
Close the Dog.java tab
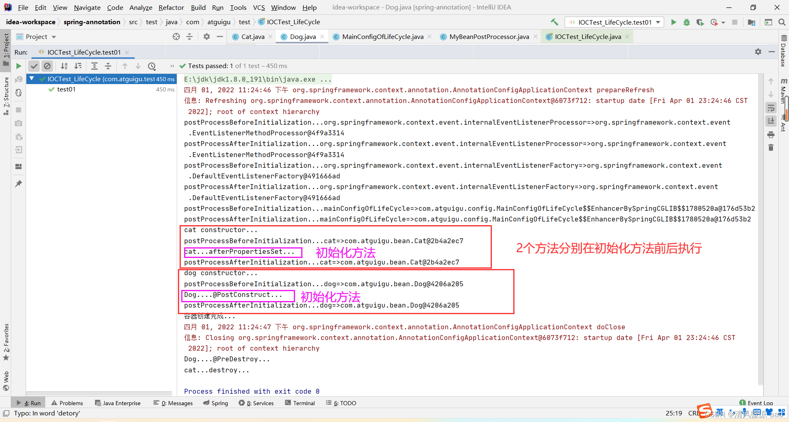coord(322,36)
